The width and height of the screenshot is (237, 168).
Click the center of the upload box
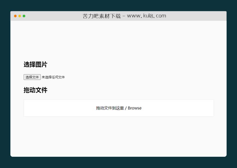tap(118, 108)
